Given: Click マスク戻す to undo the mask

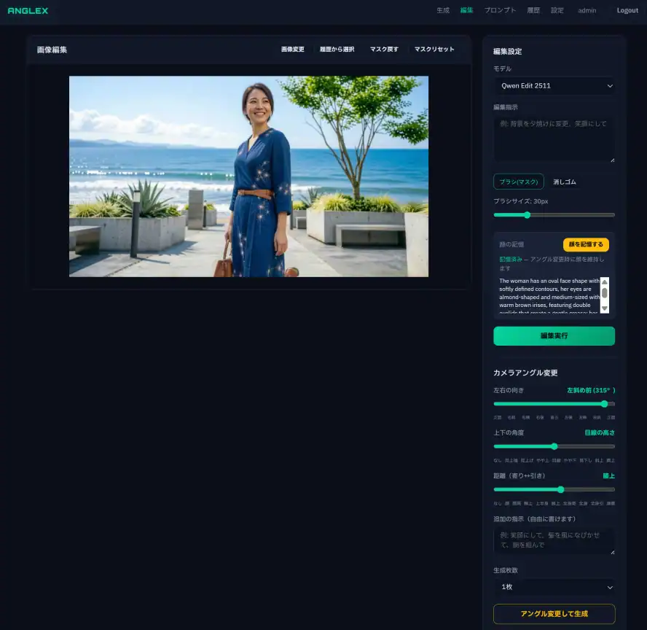Looking at the screenshot, I should coord(383,50).
